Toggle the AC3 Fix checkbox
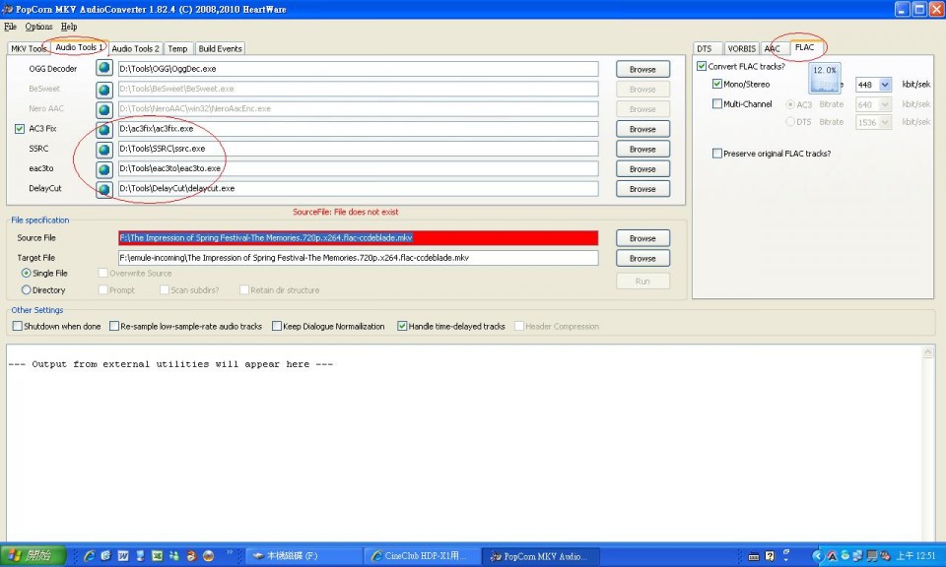 20,128
